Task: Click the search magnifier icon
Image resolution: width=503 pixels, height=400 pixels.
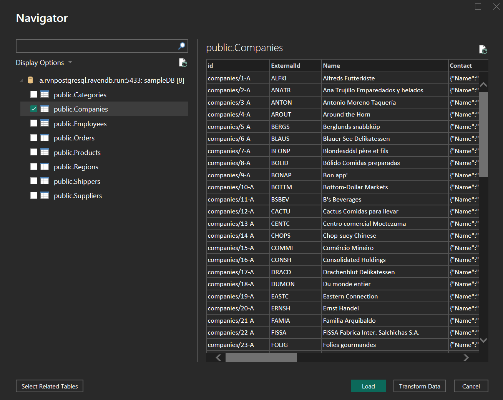Action: point(182,46)
